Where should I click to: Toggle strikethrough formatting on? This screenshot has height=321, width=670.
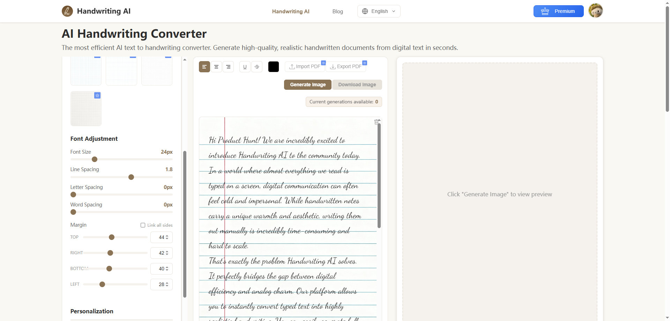click(257, 67)
